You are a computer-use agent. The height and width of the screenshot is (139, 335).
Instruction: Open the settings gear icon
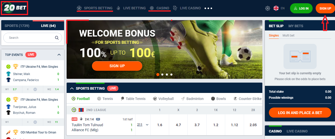point(268,8)
